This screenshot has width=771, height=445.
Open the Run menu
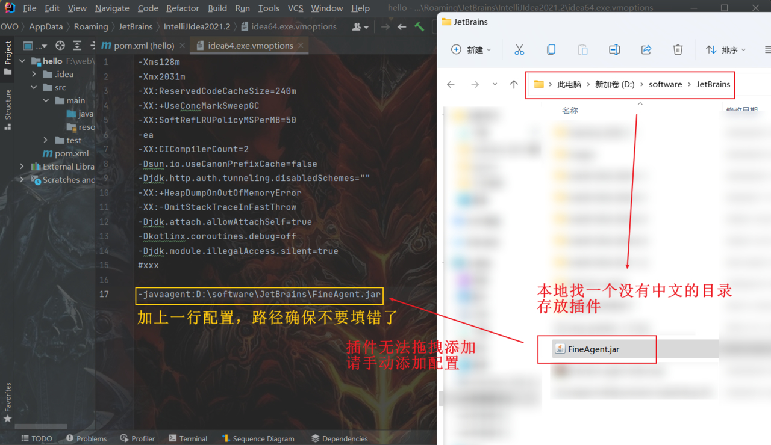coord(243,8)
